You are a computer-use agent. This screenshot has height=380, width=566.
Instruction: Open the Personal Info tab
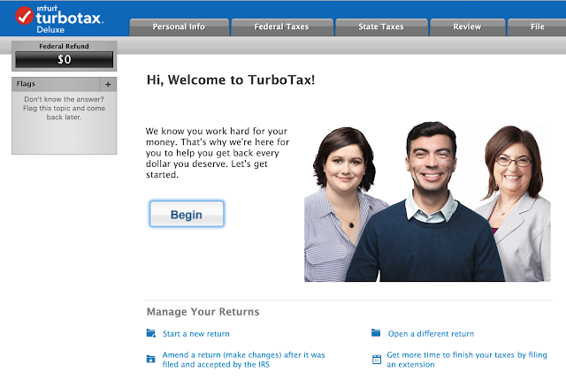point(179,27)
